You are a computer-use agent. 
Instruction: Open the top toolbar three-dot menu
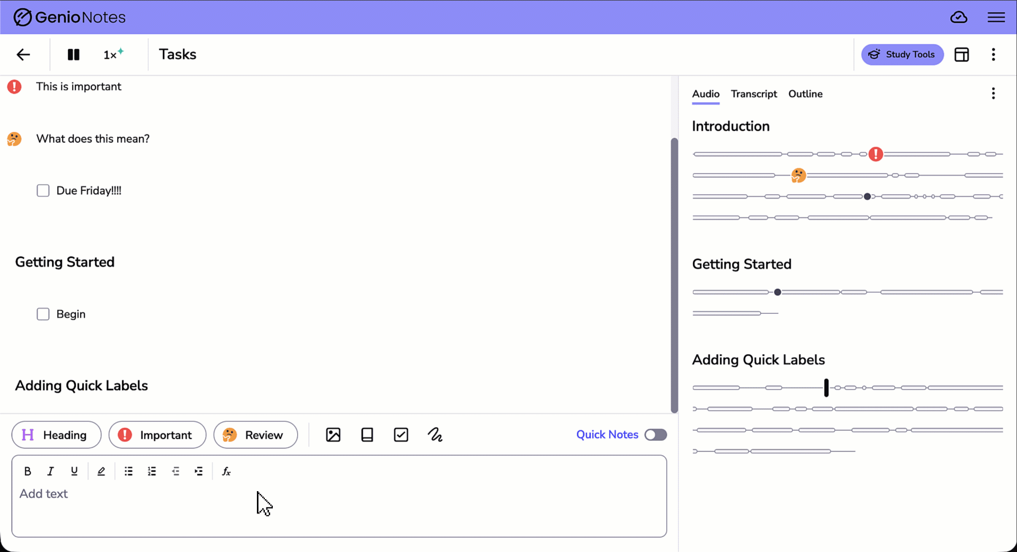tap(993, 55)
